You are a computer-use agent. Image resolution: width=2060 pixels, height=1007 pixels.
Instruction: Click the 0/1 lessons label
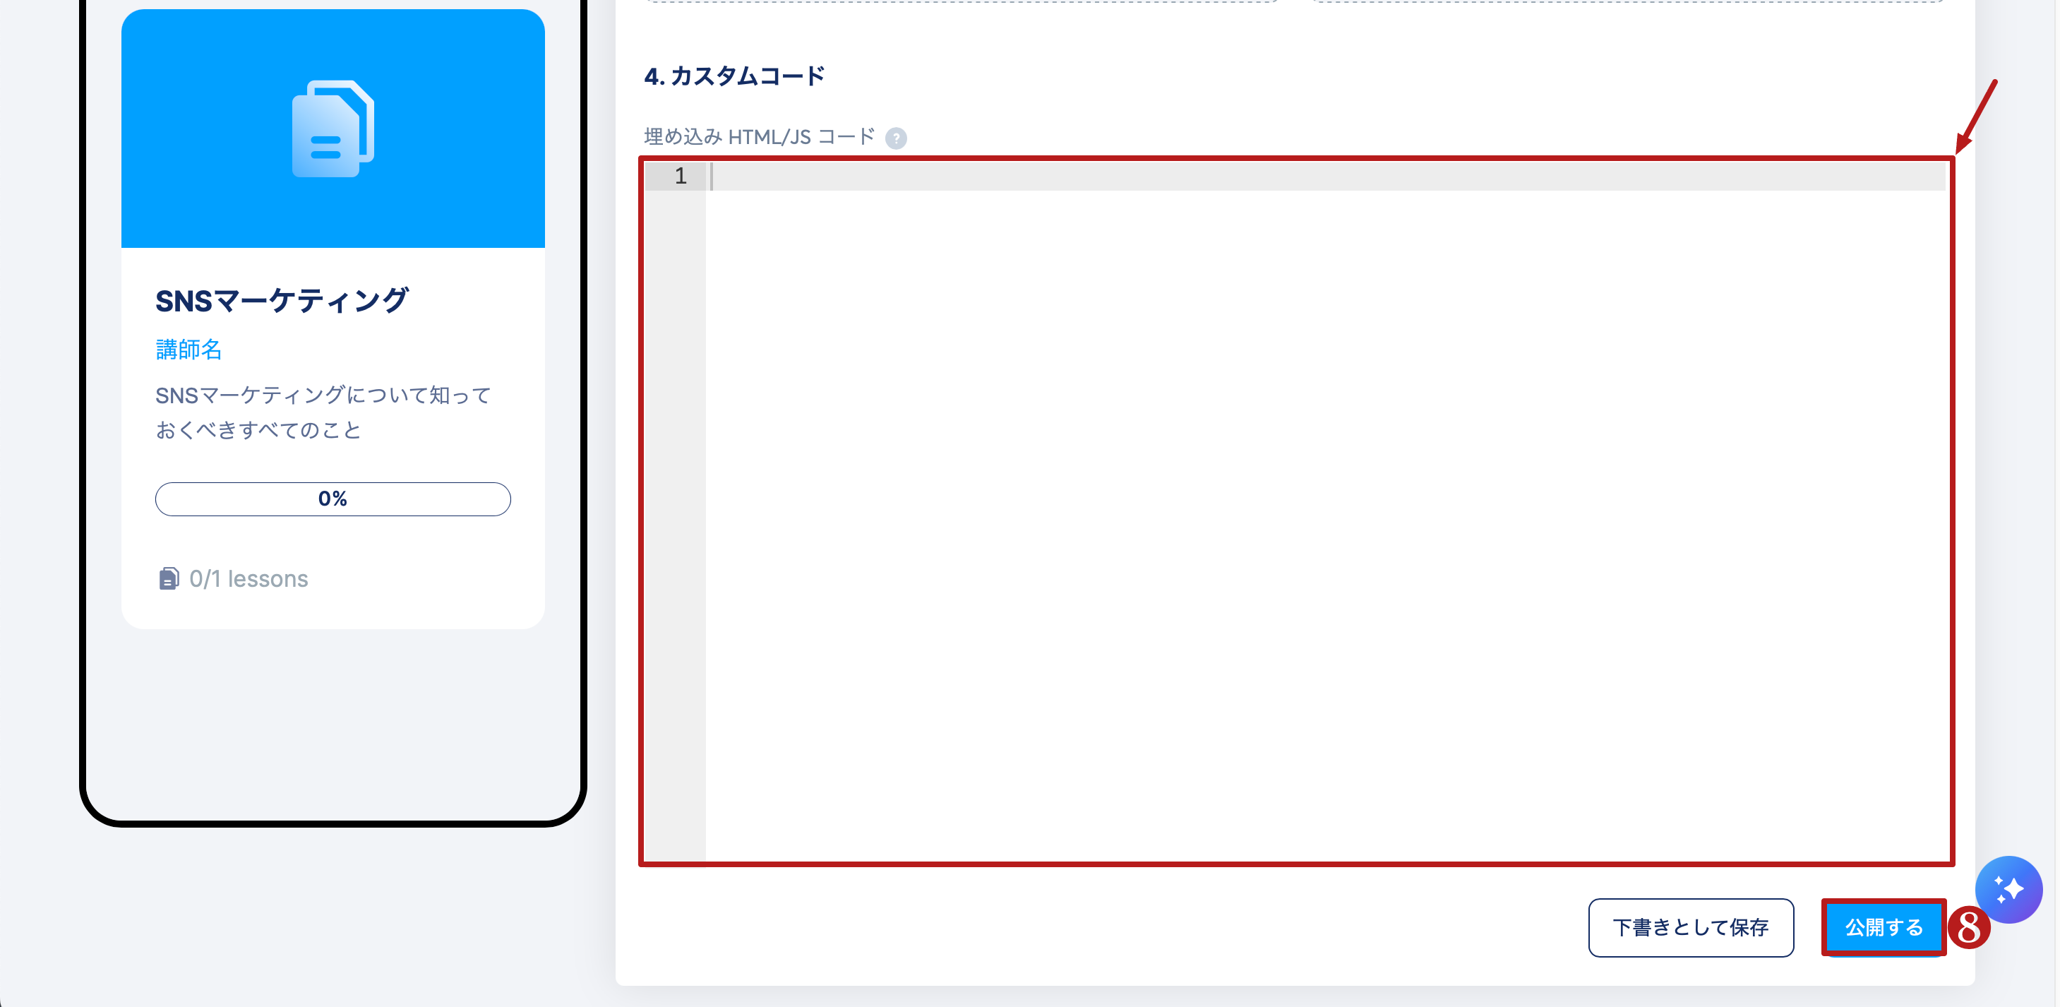point(248,578)
